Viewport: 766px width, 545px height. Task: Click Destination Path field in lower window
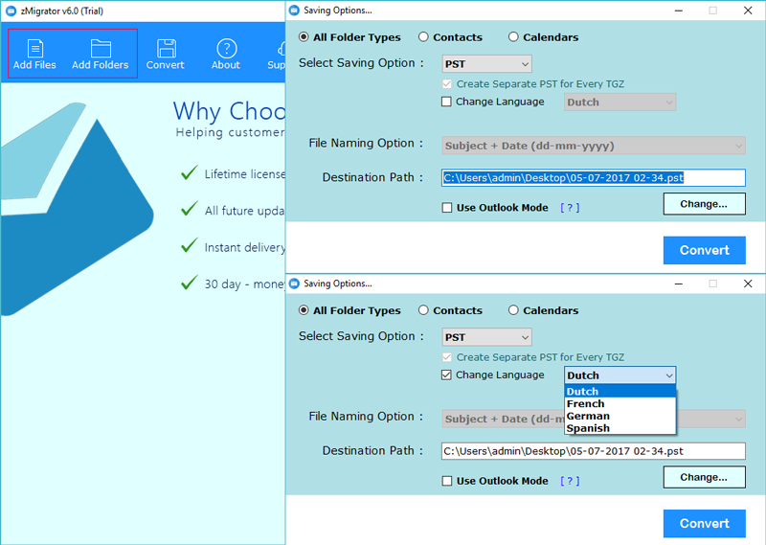593,451
